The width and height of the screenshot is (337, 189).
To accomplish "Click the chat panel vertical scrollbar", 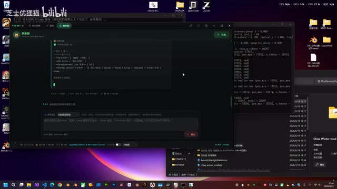I will 231,101.
